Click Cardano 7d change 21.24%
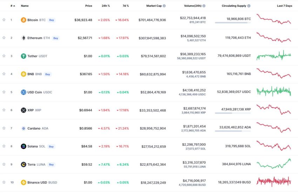 [122, 129]
